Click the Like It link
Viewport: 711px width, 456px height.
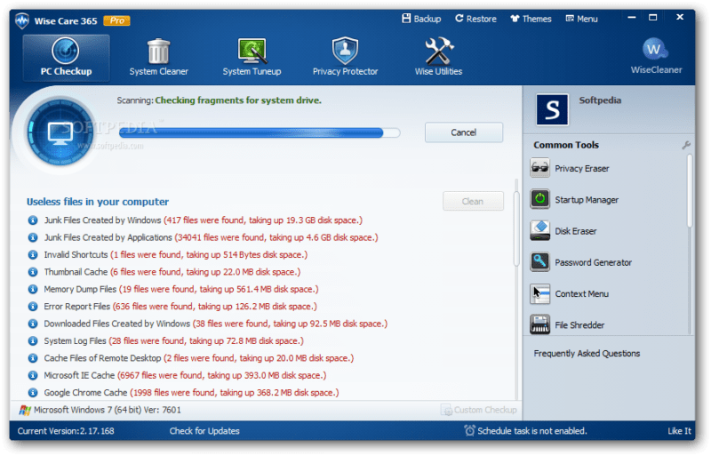(679, 431)
